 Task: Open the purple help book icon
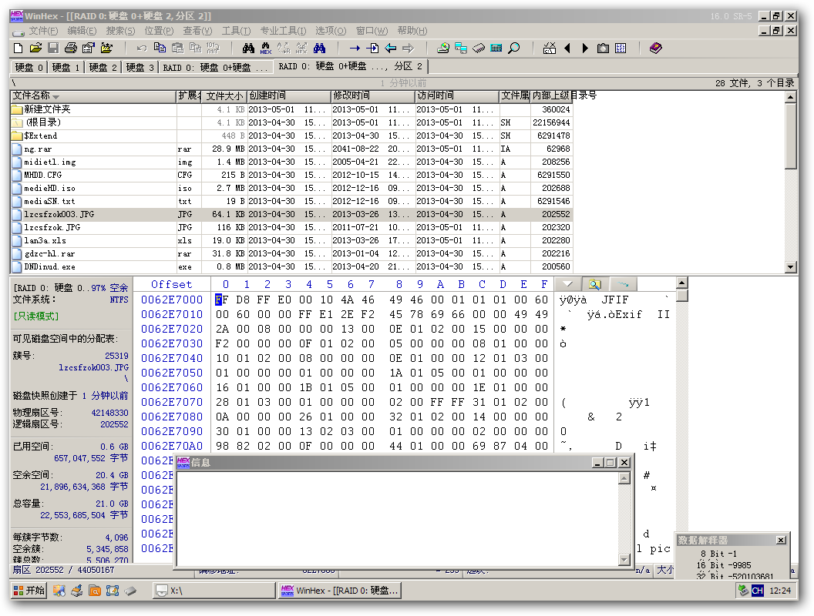(656, 49)
